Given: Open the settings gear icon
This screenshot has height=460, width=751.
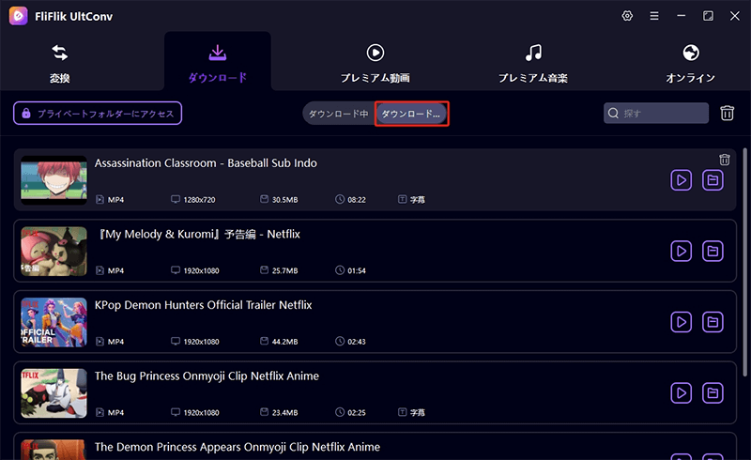Looking at the screenshot, I should click(x=627, y=16).
